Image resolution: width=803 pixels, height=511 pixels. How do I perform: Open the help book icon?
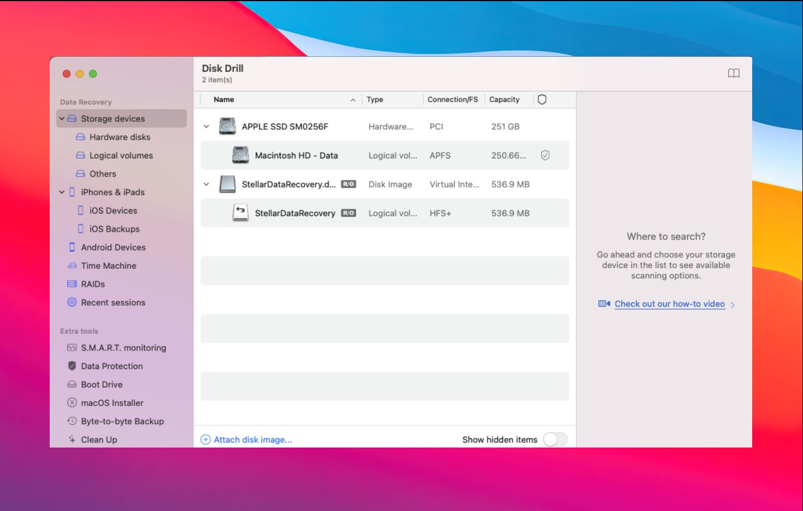(x=733, y=73)
